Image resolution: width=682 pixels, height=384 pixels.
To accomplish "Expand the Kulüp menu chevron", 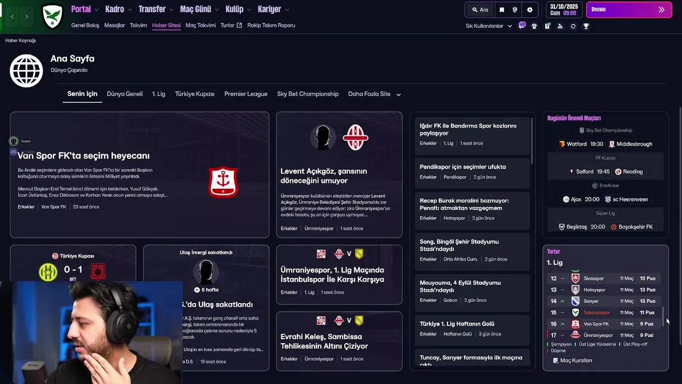I will [x=249, y=10].
